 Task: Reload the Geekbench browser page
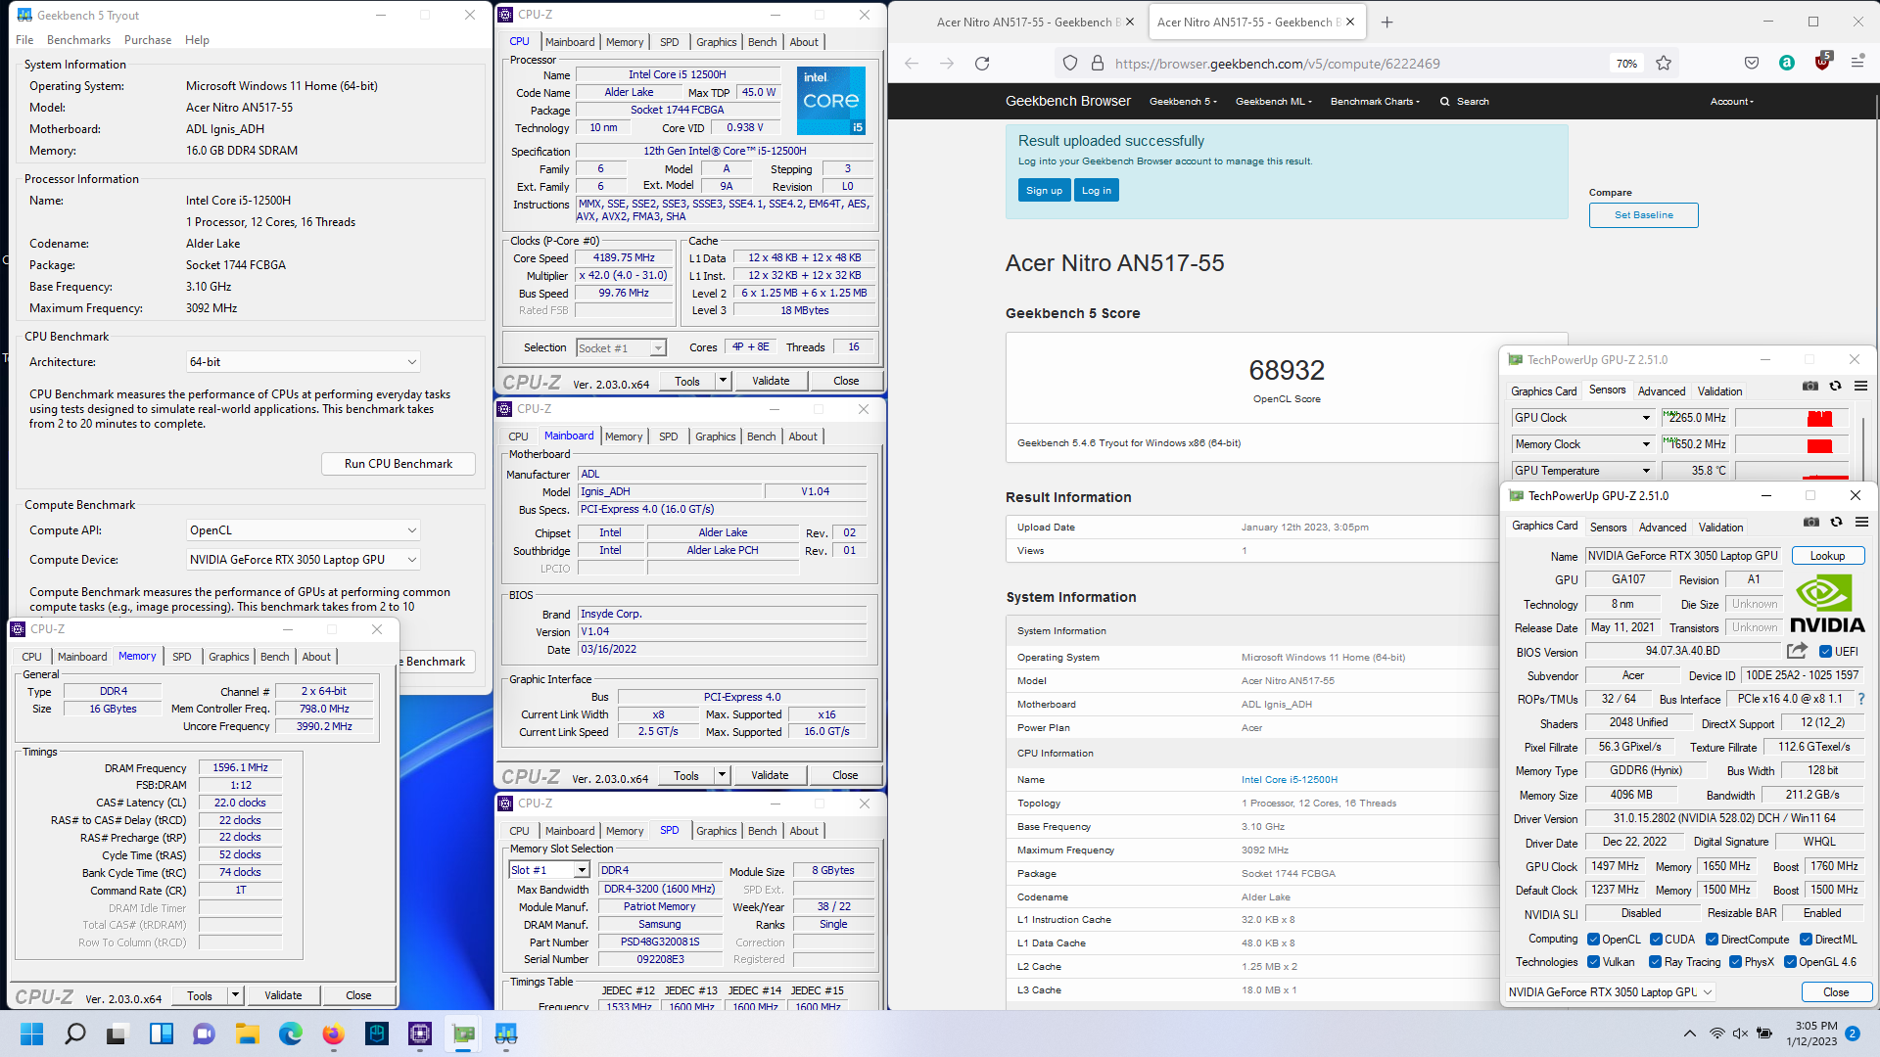[x=982, y=64]
